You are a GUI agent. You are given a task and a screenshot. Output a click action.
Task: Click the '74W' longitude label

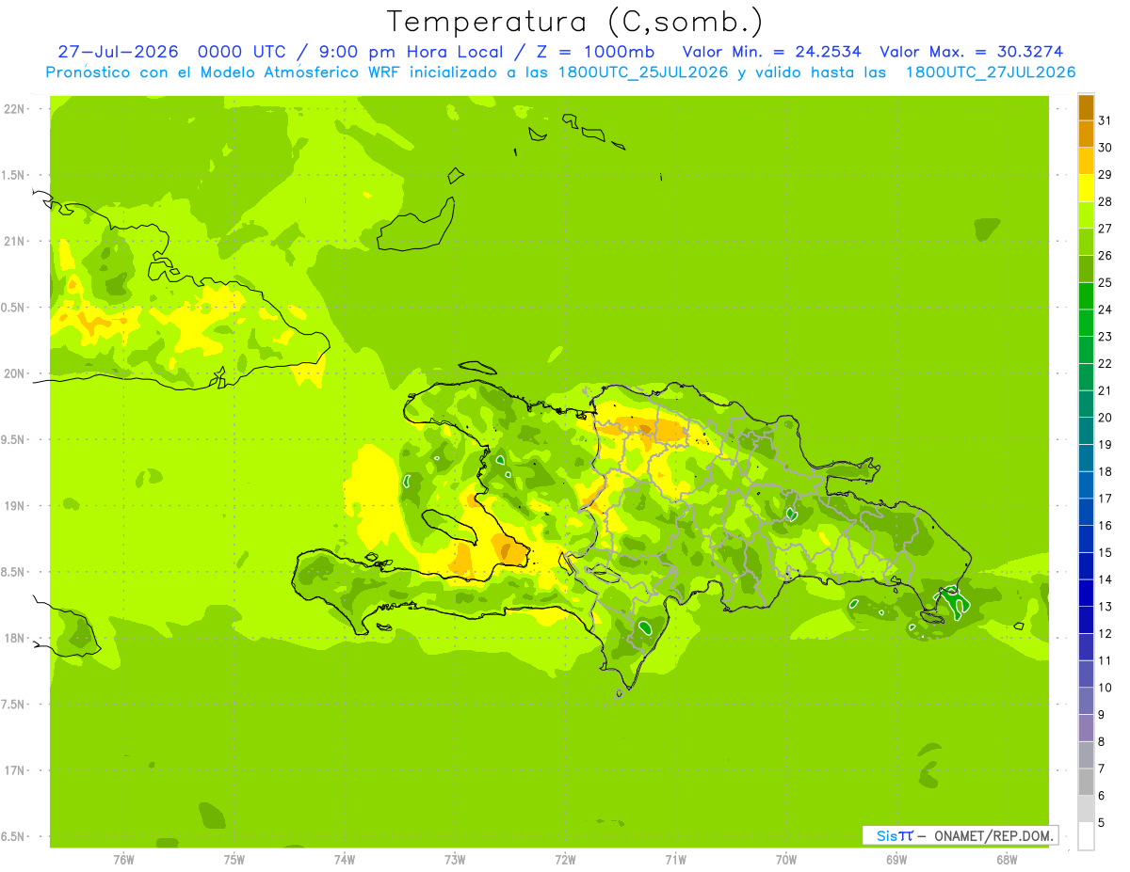(x=344, y=859)
